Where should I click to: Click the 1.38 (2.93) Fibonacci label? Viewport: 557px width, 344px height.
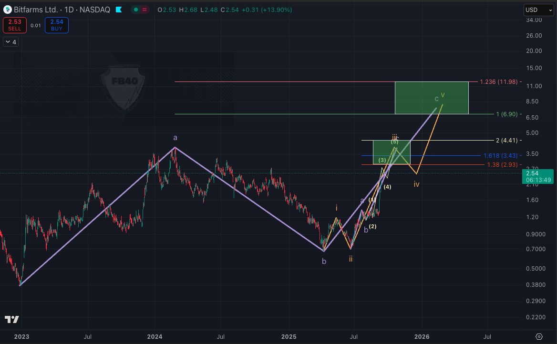502,165
